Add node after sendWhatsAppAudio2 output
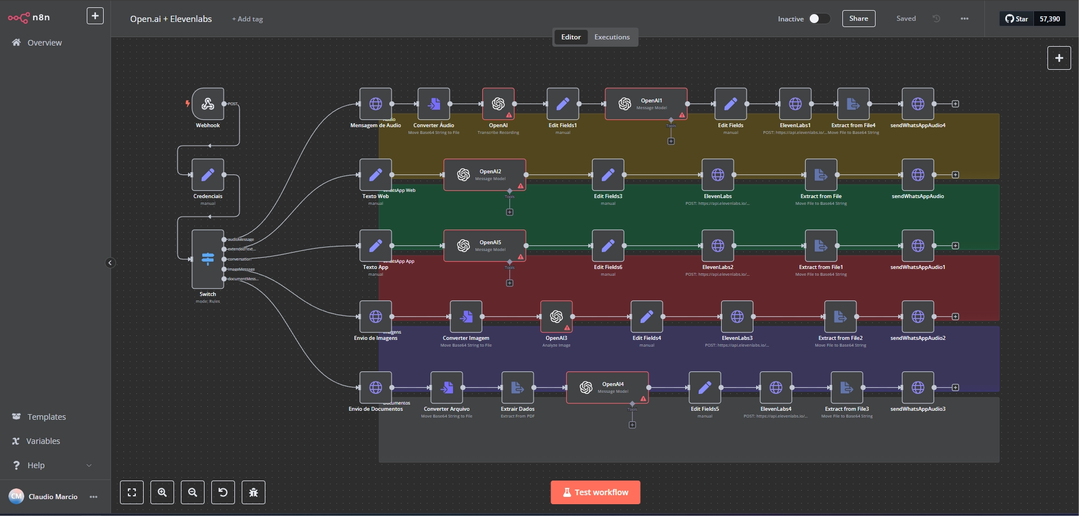 coord(956,316)
